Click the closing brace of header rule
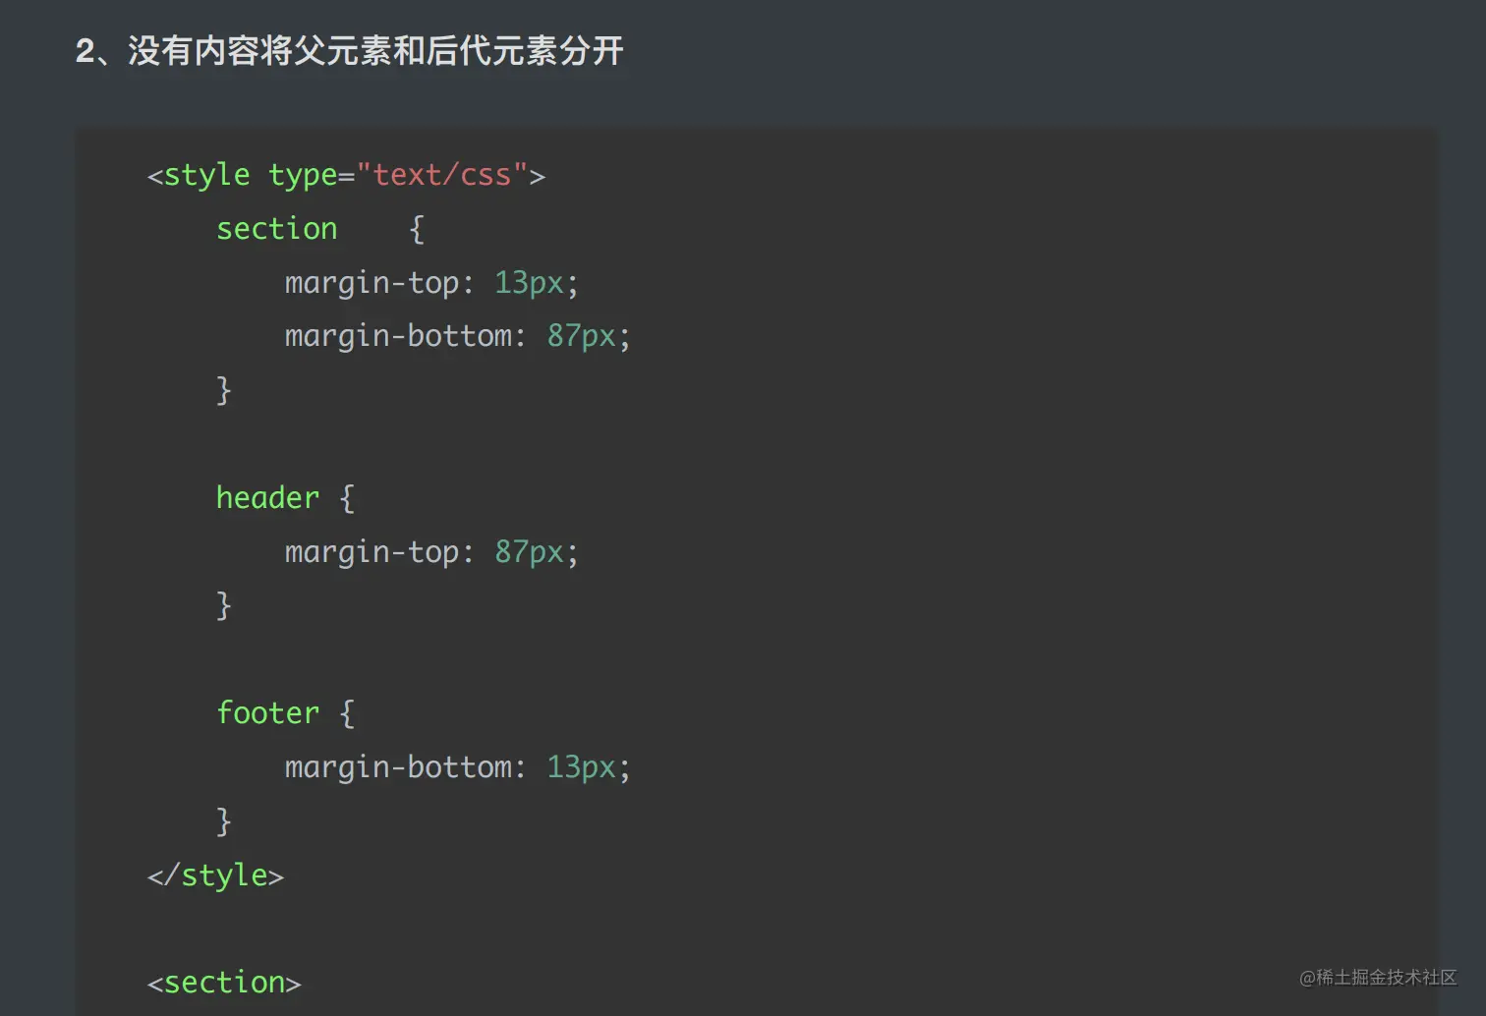The width and height of the screenshot is (1486, 1016). pos(224,605)
